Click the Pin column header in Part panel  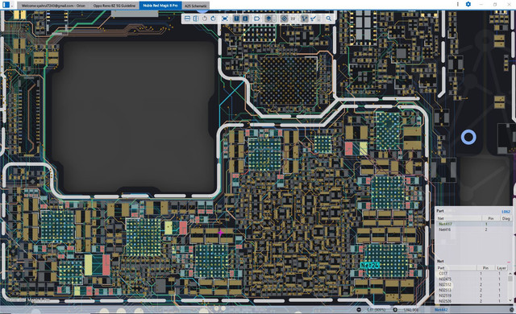point(491,218)
